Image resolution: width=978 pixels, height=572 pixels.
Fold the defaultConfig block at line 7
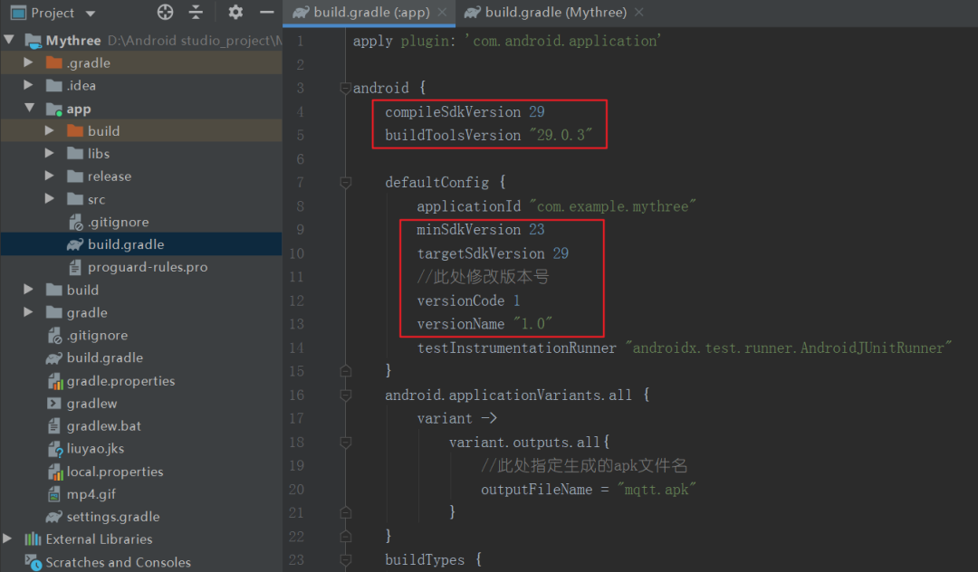click(346, 182)
